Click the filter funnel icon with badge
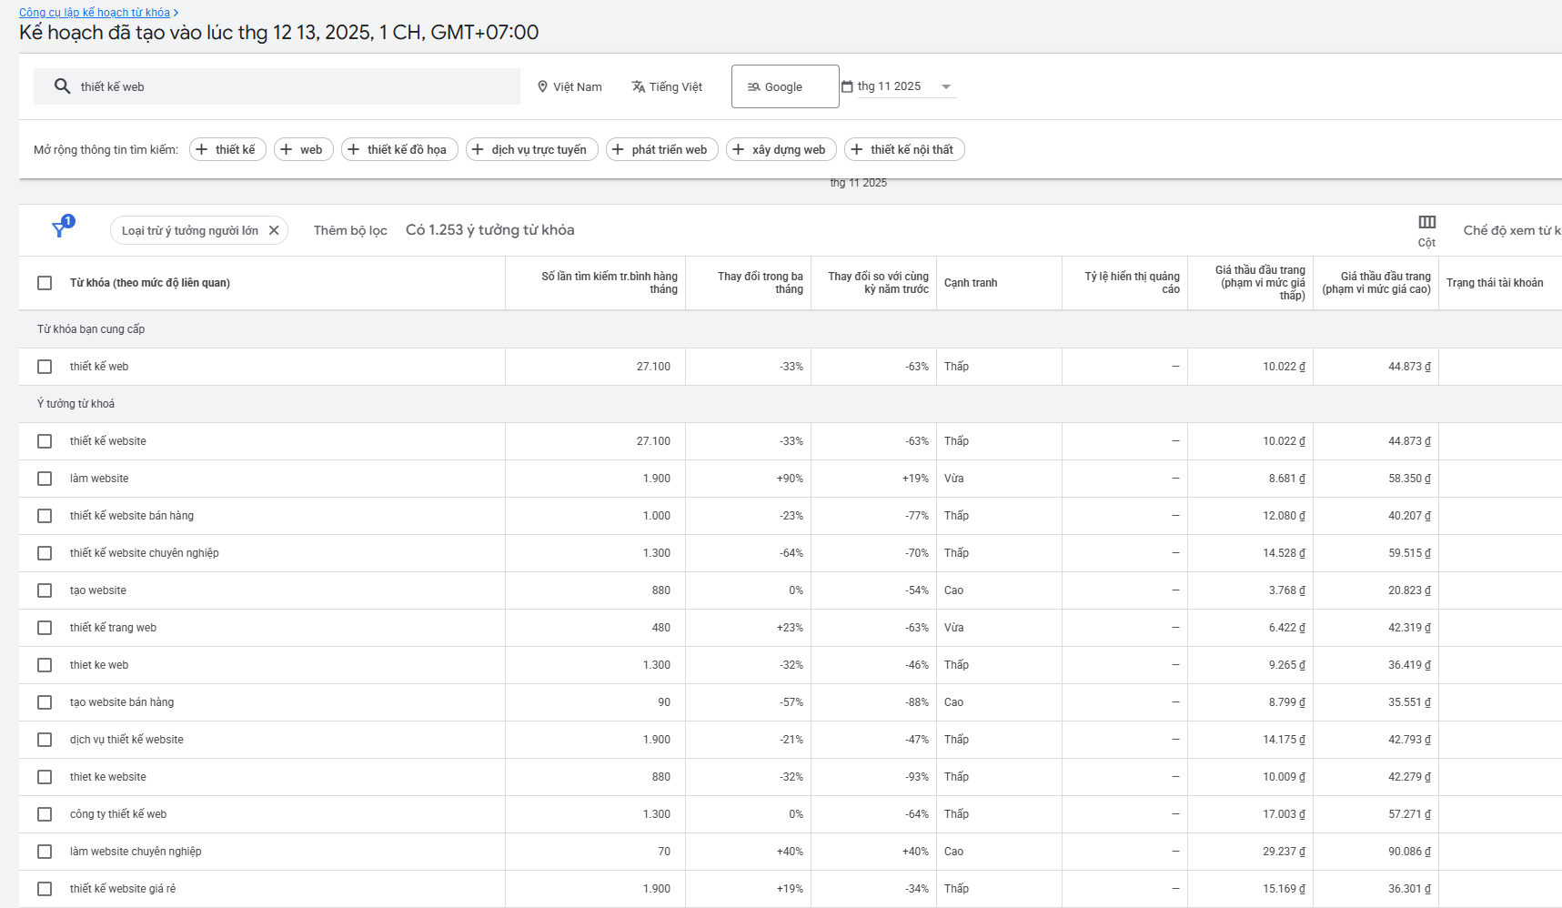Viewport: 1562px width, 908px height. point(59,230)
